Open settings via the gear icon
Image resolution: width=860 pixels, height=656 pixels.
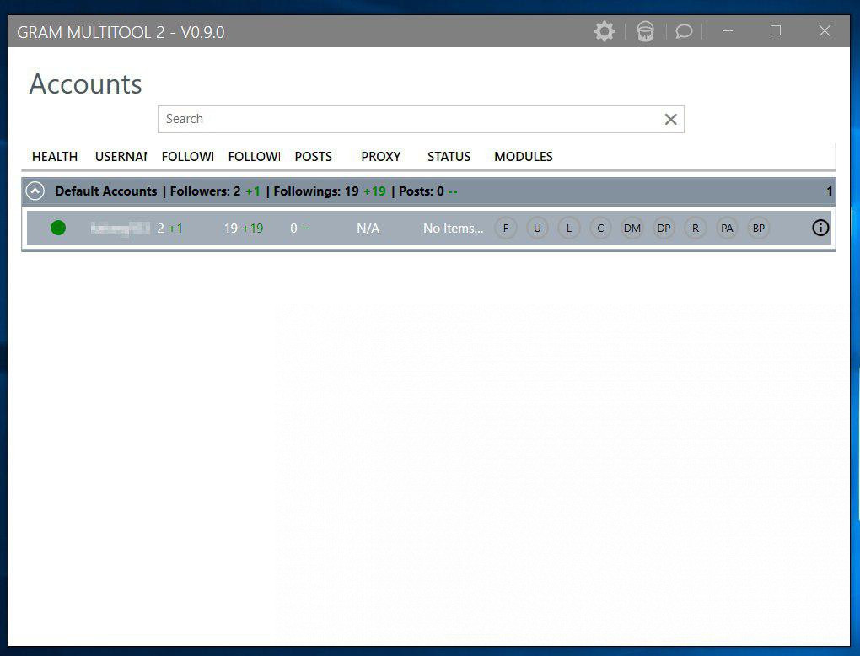coord(605,32)
